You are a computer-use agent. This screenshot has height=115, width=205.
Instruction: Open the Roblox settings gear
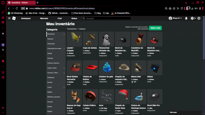click(199, 18)
